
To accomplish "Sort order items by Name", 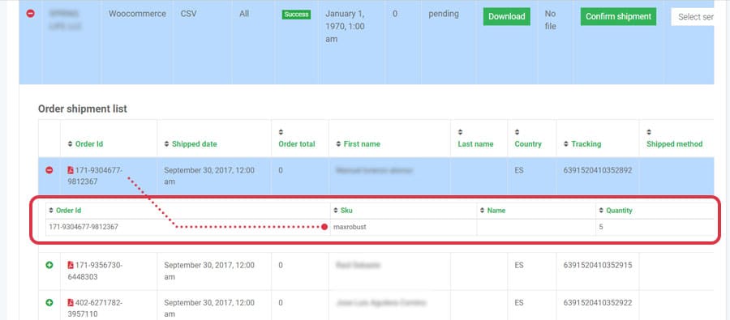I will (x=492, y=211).
